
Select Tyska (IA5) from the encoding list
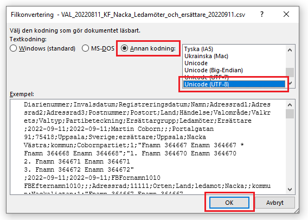tap(198, 49)
